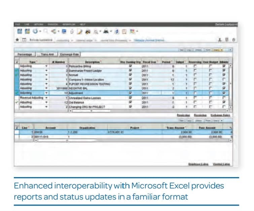This screenshot has width=254, height=211.
Task: Toggle Use Owning Org for Retroactive Billing row
Action: tap(131, 67)
